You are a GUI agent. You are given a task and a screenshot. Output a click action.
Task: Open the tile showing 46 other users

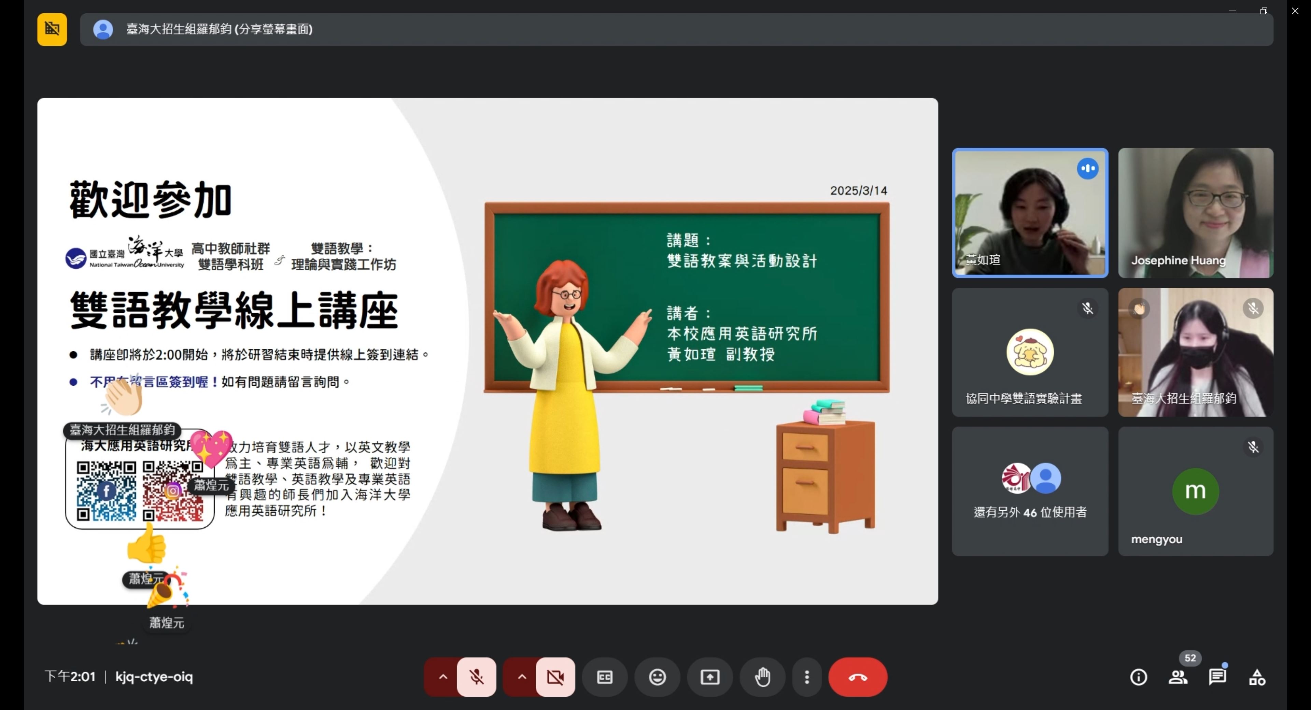click(x=1030, y=491)
